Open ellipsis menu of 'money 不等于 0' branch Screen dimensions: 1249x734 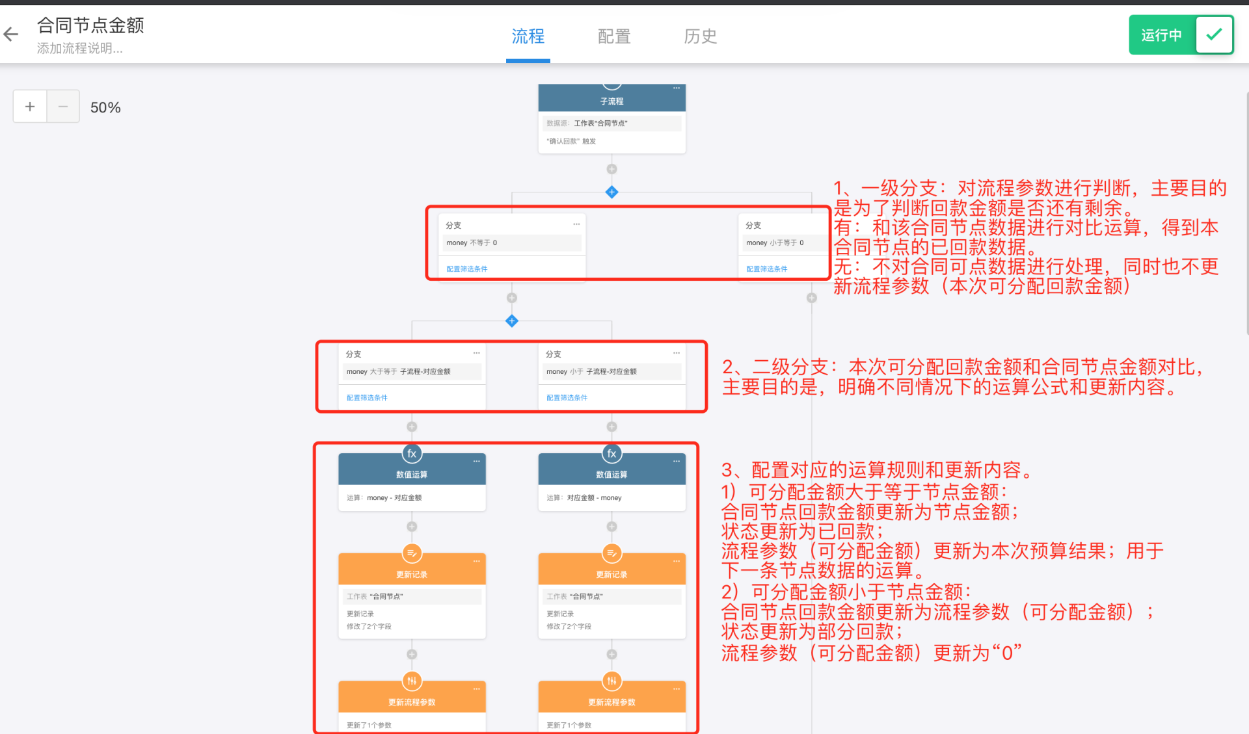click(x=576, y=224)
